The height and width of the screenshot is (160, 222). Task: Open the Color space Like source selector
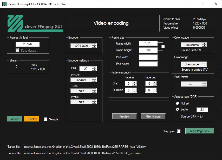click(194, 45)
